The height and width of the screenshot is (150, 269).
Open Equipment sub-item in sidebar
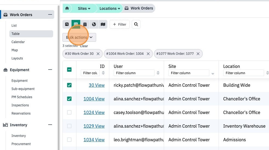pos(19,81)
